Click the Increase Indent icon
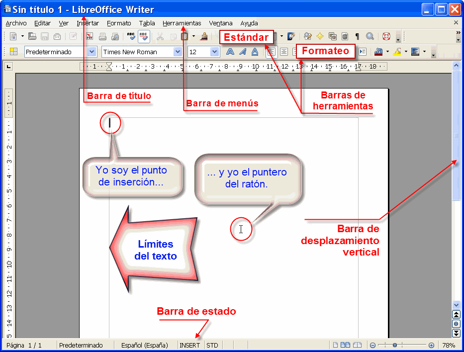The image size is (464, 352). (x=363, y=52)
